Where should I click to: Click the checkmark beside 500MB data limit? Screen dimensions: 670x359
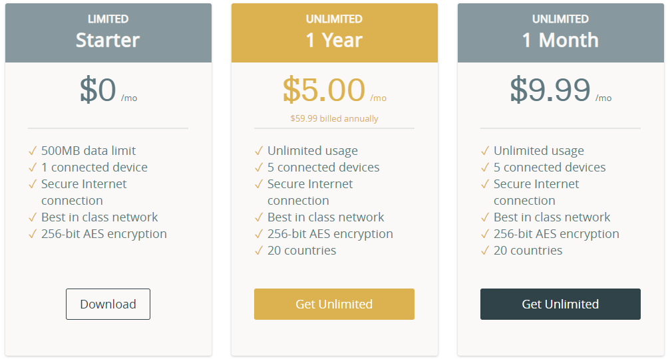point(33,151)
